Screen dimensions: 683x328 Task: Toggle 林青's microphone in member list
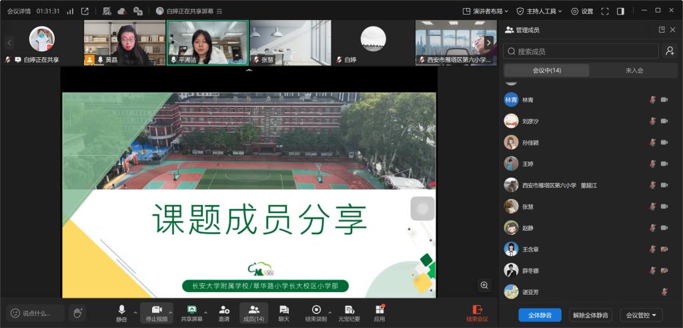pos(653,100)
